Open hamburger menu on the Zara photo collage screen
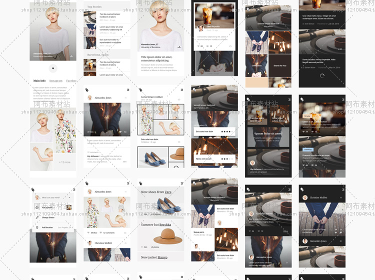 (182, 89)
